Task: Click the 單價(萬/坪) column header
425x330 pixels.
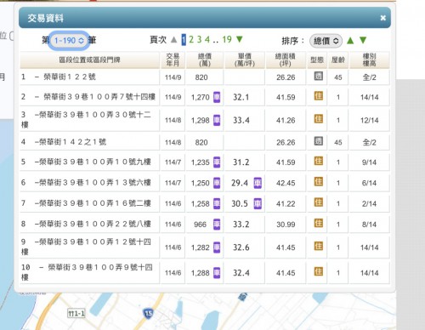Action: (245, 60)
